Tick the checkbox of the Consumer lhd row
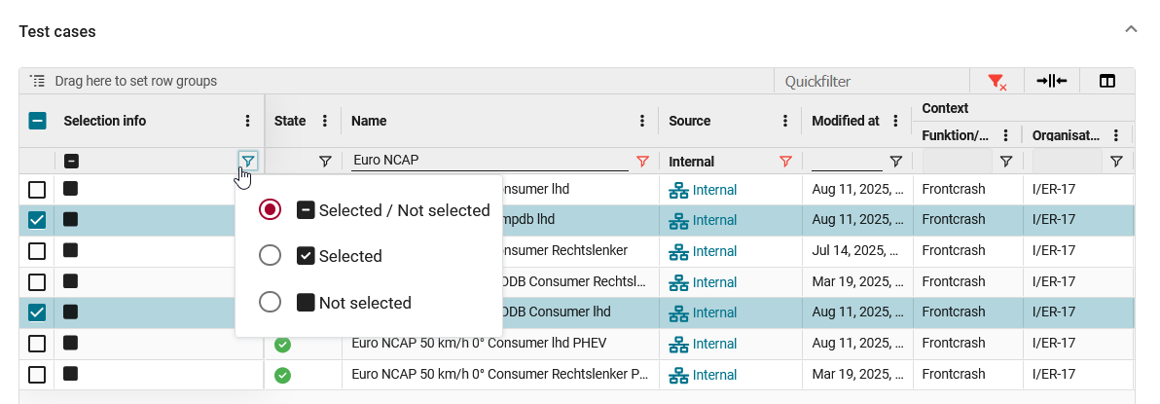This screenshot has width=1160, height=404. [x=37, y=190]
